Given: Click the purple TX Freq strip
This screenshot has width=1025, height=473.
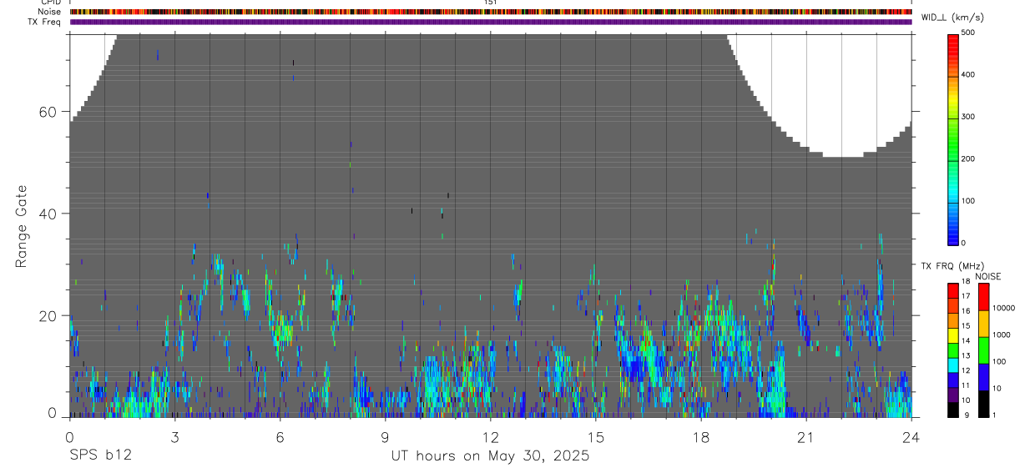Looking at the screenshot, I should pos(491,22).
